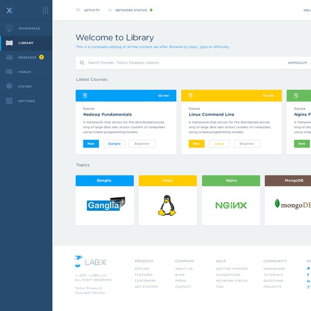Click the Forum chat bubbles icon
Screen dimensions: 311x311
(x=9, y=72)
